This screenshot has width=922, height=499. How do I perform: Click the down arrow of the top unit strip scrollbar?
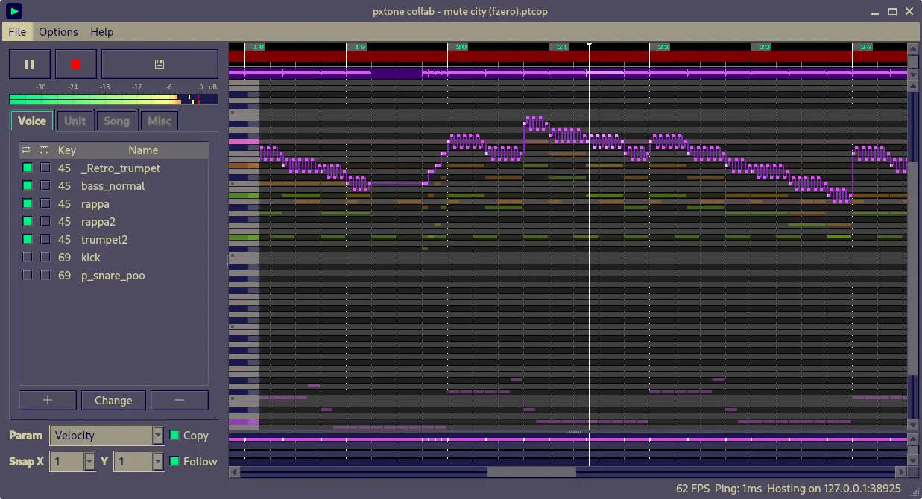tap(913, 75)
